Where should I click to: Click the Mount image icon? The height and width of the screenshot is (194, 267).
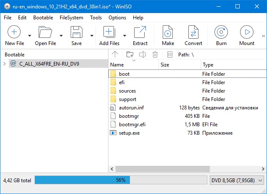pos(247,33)
